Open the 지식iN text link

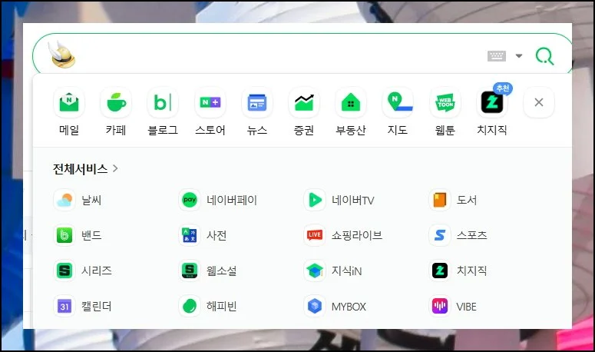pyautogui.click(x=347, y=271)
